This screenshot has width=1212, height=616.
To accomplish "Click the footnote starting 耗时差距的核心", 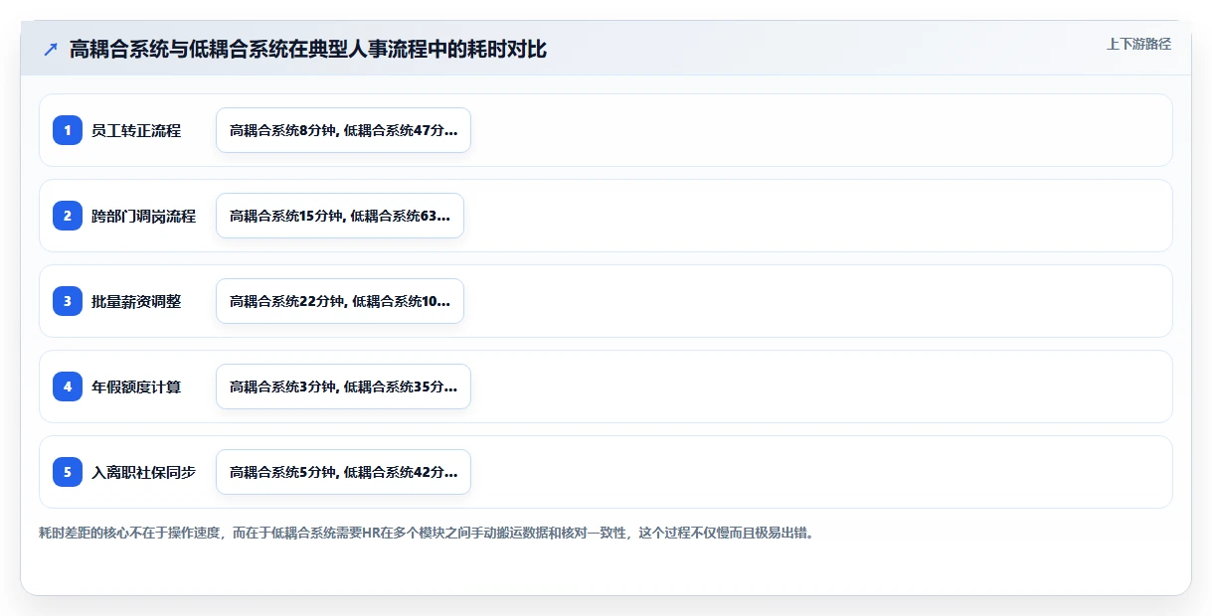I will click(x=426, y=533).
